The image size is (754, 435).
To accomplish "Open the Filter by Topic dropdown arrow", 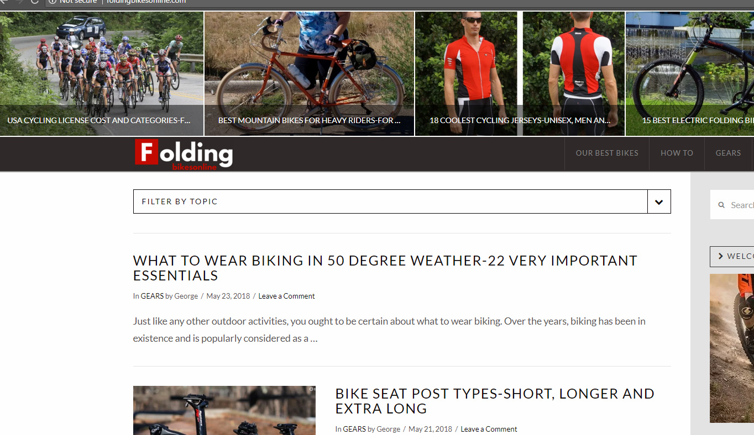I will (659, 201).
